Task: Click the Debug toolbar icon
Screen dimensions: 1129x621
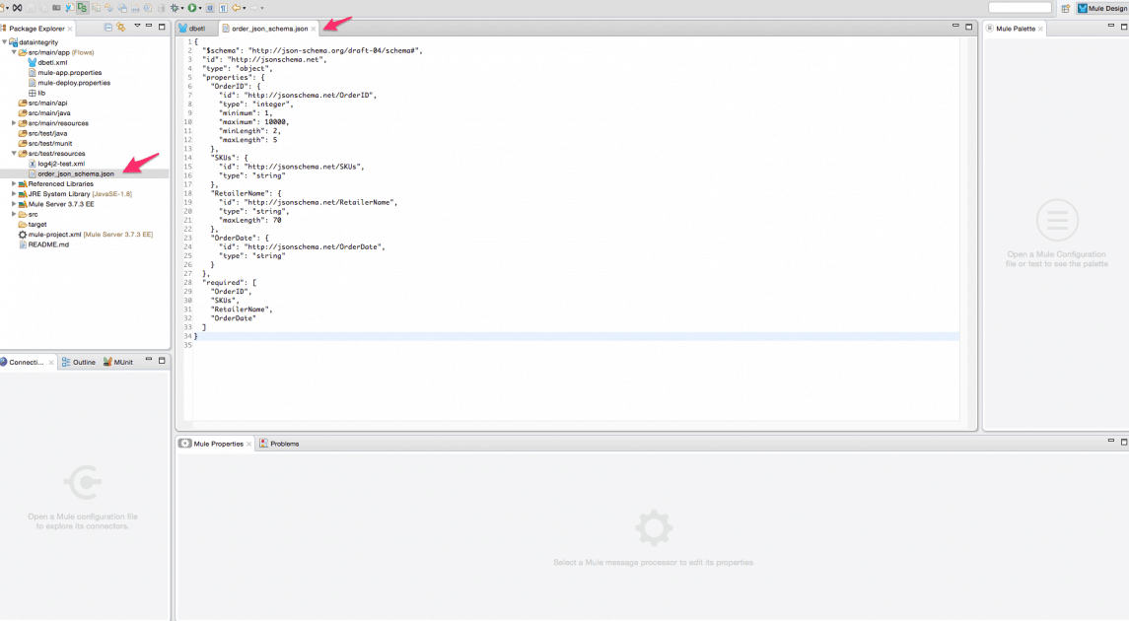Action: click(x=175, y=7)
